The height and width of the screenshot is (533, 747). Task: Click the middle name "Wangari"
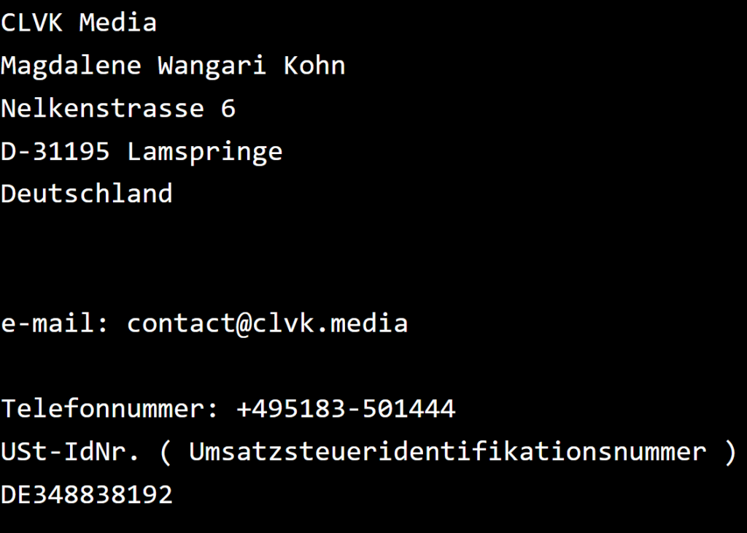[212, 66]
